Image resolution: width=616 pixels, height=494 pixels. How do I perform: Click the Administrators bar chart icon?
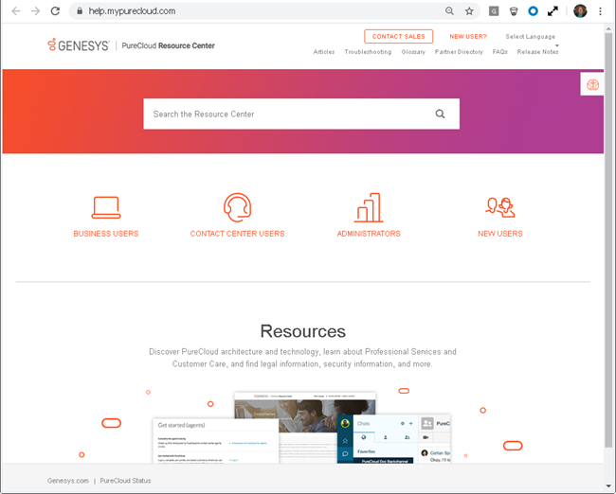tap(369, 207)
